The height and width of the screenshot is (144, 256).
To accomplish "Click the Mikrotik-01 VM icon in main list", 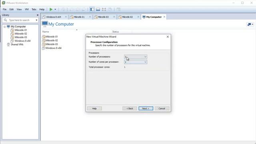I will coord(44,37).
